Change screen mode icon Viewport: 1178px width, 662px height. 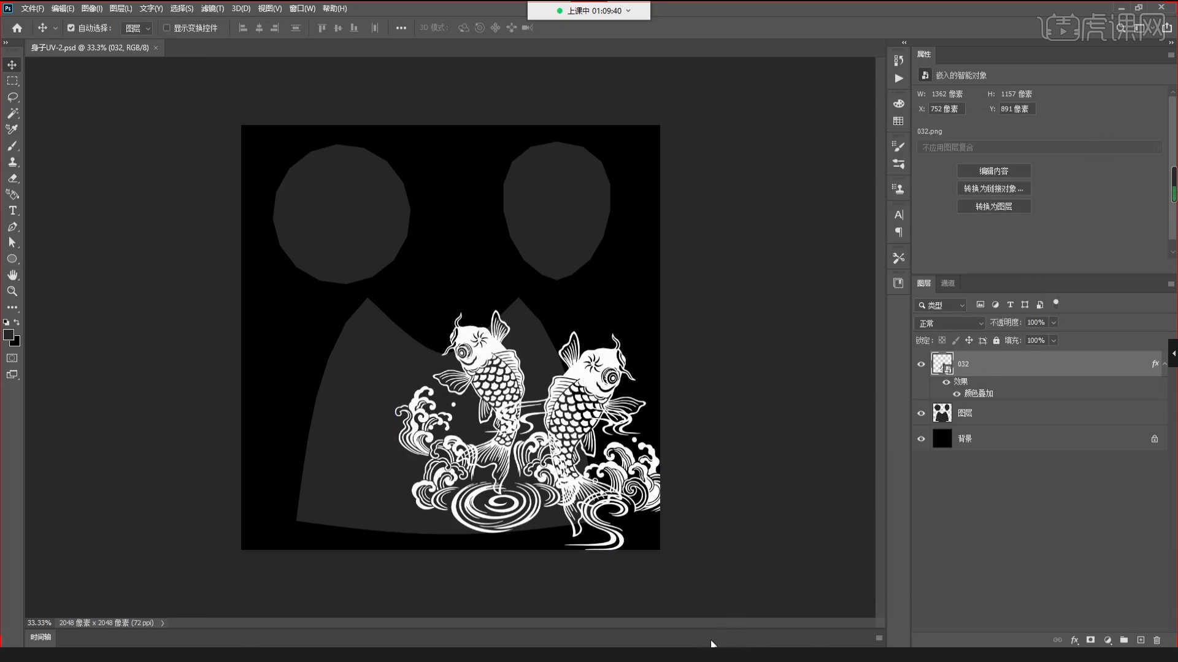(x=12, y=375)
